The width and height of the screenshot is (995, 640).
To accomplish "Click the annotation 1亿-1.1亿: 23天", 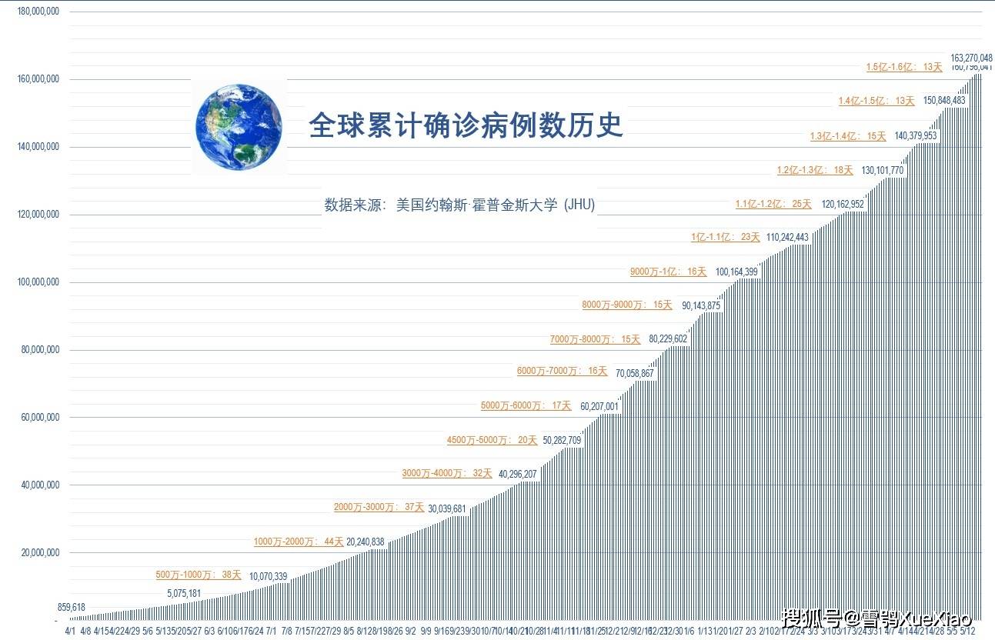I will click(x=725, y=237).
